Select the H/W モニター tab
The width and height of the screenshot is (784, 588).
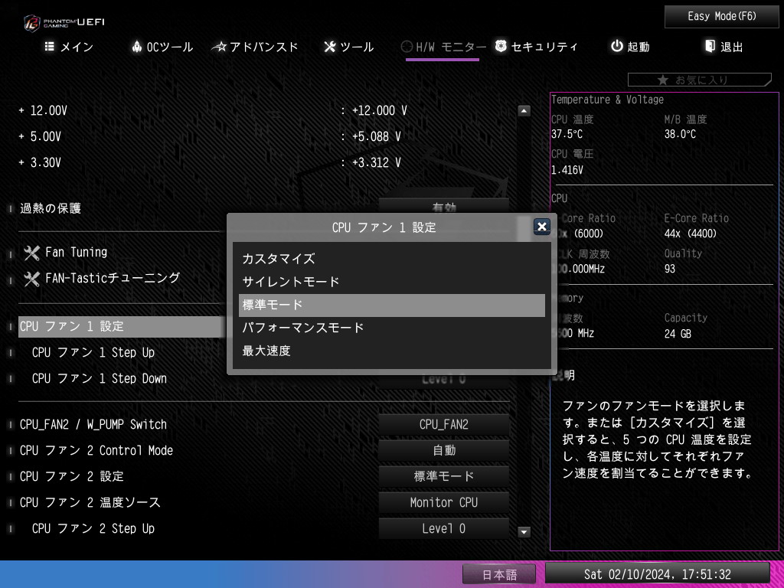tap(443, 47)
